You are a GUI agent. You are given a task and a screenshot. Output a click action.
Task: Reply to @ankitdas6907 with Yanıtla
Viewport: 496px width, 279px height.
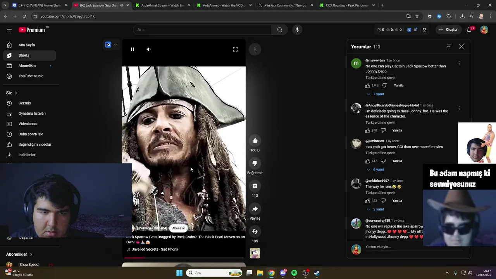point(397,201)
